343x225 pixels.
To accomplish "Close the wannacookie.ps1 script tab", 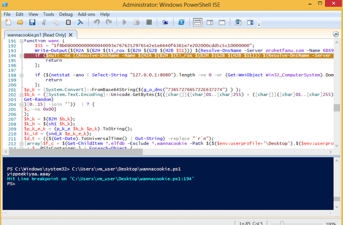I will (x=70, y=35).
